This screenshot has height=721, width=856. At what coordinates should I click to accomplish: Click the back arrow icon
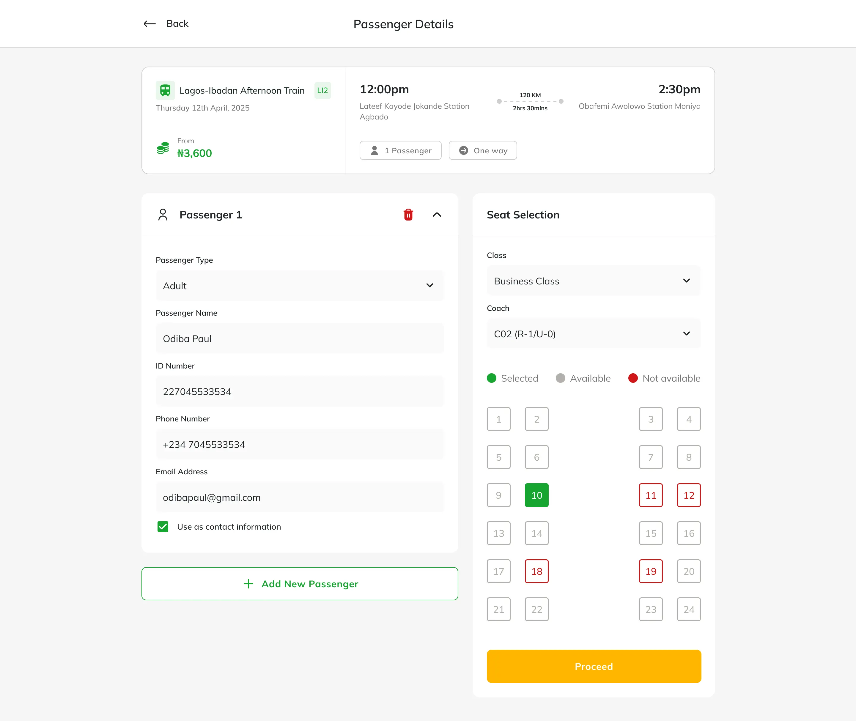coord(149,24)
